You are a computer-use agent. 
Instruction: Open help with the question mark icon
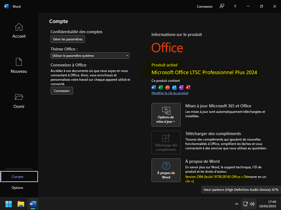click(x=235, y=6)
